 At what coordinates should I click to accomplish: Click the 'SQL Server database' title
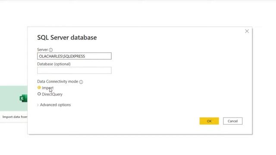[x=67, y=37]
